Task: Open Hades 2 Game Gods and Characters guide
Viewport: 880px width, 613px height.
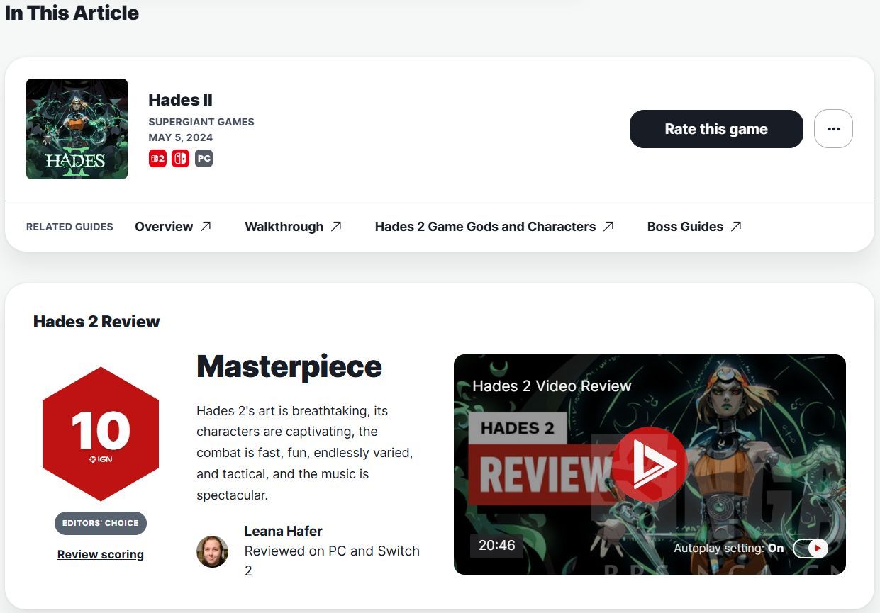Action: pyautogui.click(x=485, y=227)
